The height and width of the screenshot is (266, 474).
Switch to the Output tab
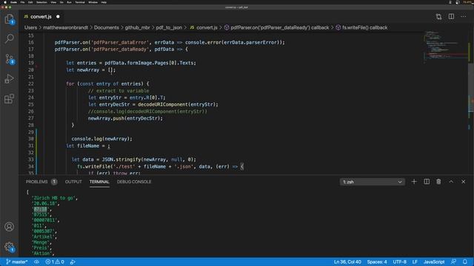point(73,182)
